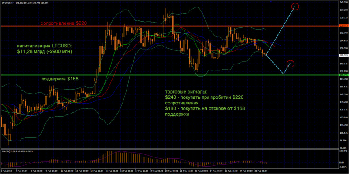Viewport: 349px width, 174px height.
Task: Click the orange 220.163 price tag
Action: [343, 26]
